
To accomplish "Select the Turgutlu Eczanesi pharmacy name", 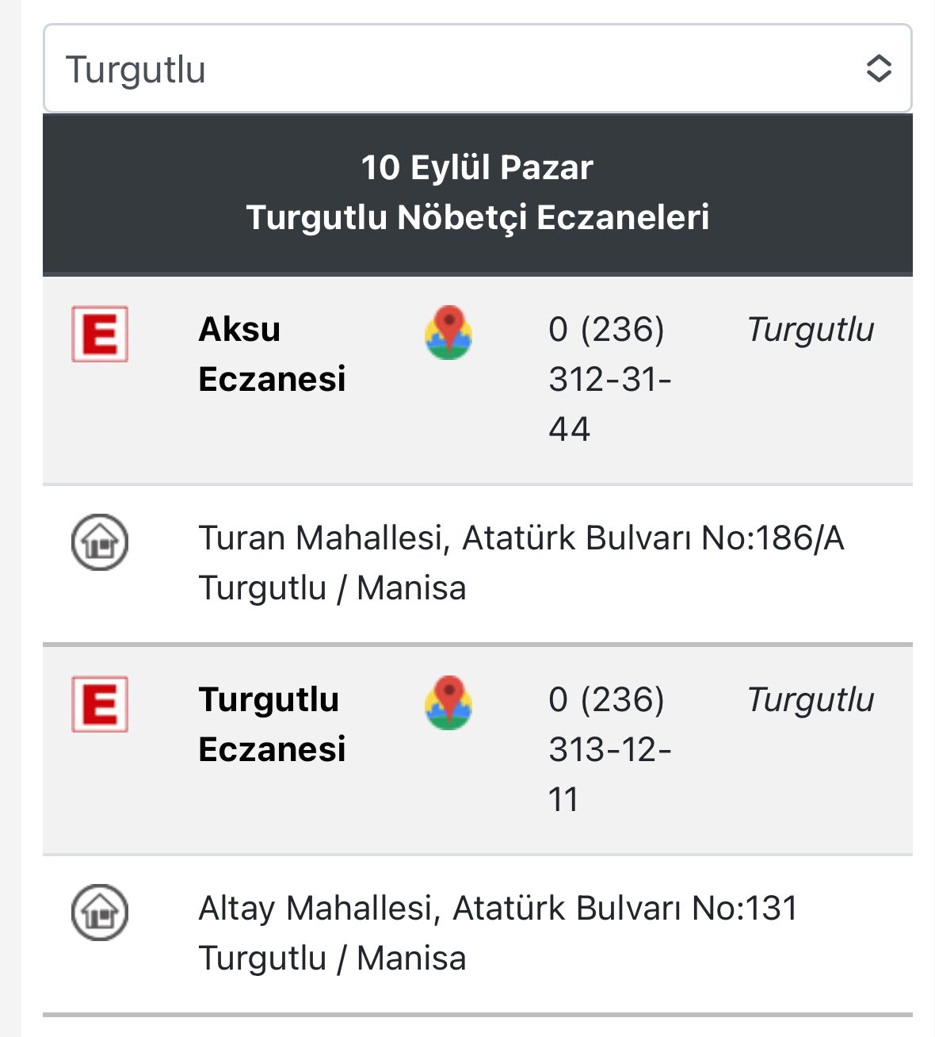I will 272,725.
